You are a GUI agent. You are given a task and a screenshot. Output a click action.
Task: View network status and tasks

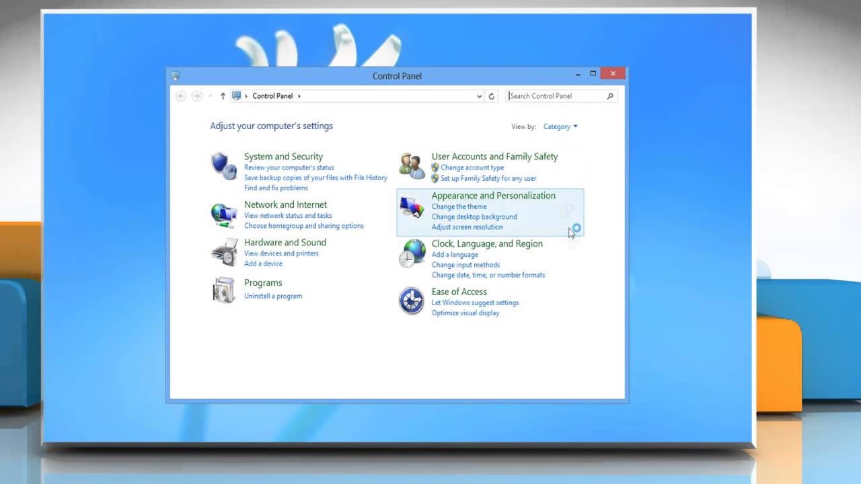288,216
